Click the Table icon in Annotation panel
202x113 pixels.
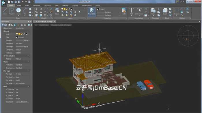coord(145,15)
